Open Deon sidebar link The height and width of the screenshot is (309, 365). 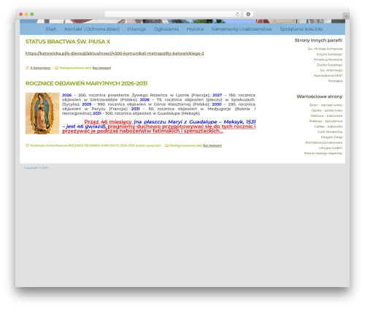coord(326,105)
